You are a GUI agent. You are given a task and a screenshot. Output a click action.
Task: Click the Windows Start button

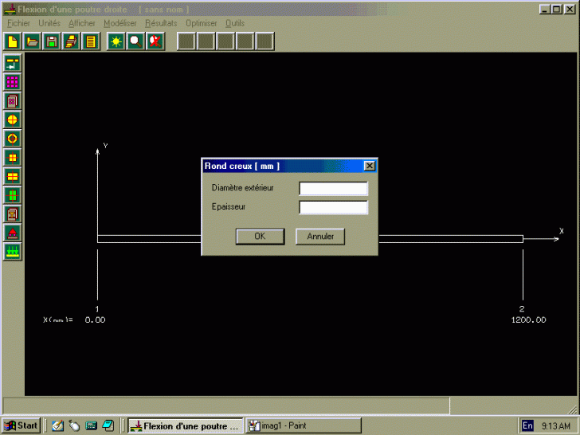[x=21, y=425]
